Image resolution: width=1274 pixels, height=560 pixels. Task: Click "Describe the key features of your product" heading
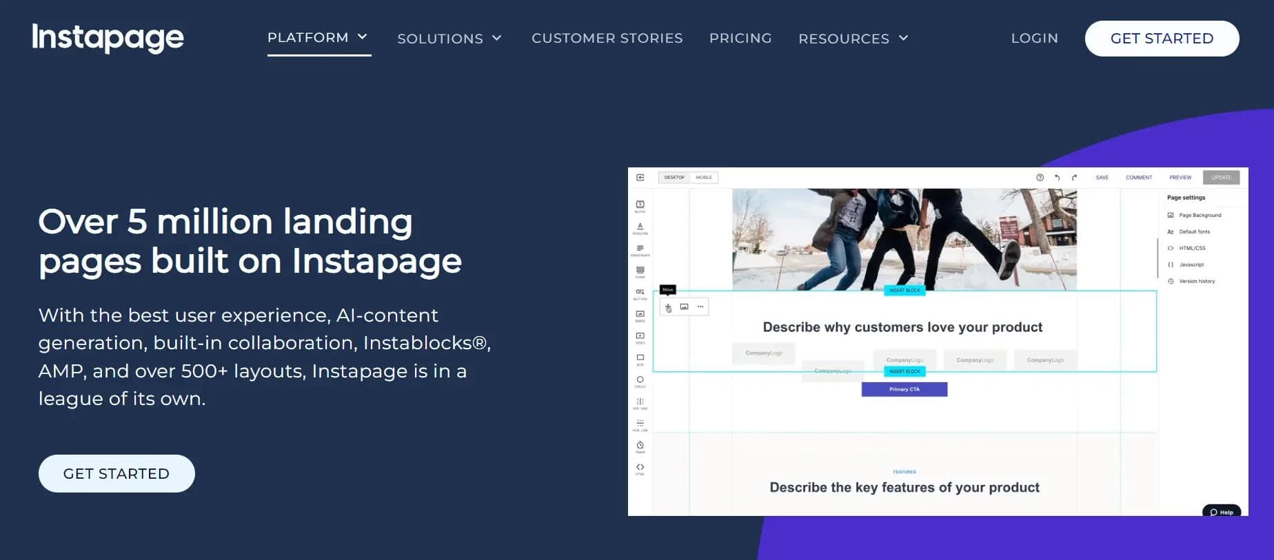click(x=904, y=488)
